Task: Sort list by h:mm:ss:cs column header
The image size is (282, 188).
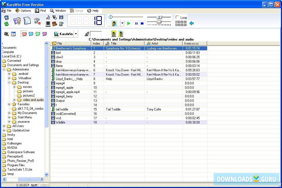Action: (195, 44)
